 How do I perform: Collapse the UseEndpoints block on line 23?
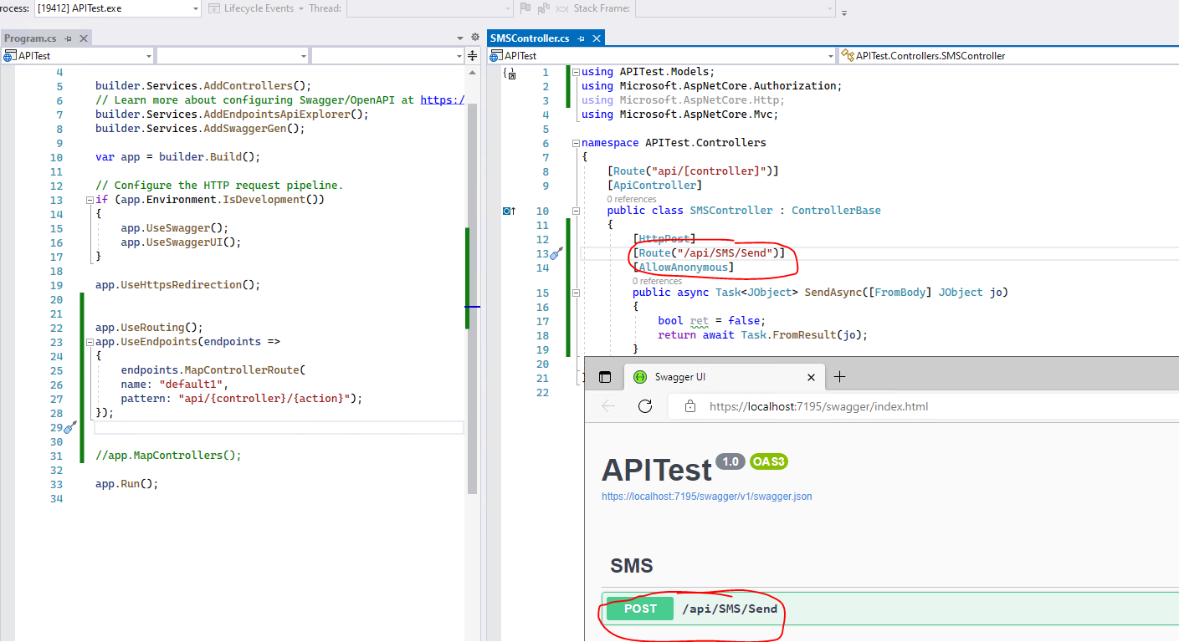tap(90, 342)
